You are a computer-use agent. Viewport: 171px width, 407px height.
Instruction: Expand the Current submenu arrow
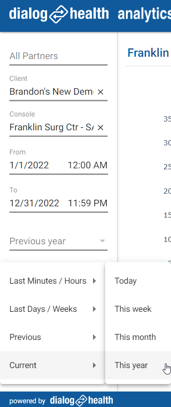pos(94,365)
